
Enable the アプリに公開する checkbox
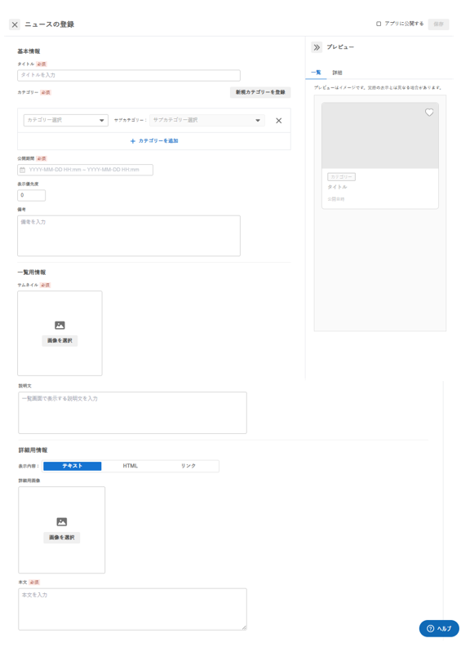click(379, 24)
